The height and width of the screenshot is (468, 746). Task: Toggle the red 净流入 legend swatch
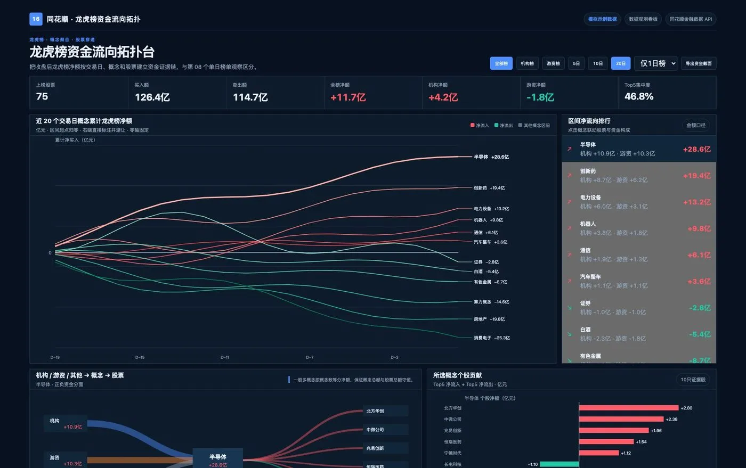[x=472, y=126]
